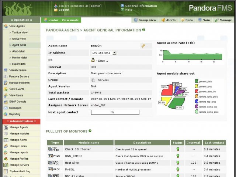Expand the Group view arrow in sidebar

tap(10, 39)
